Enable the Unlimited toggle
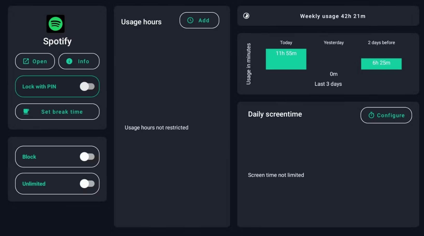This screenshot has height=236, width=424. (87, 184)
